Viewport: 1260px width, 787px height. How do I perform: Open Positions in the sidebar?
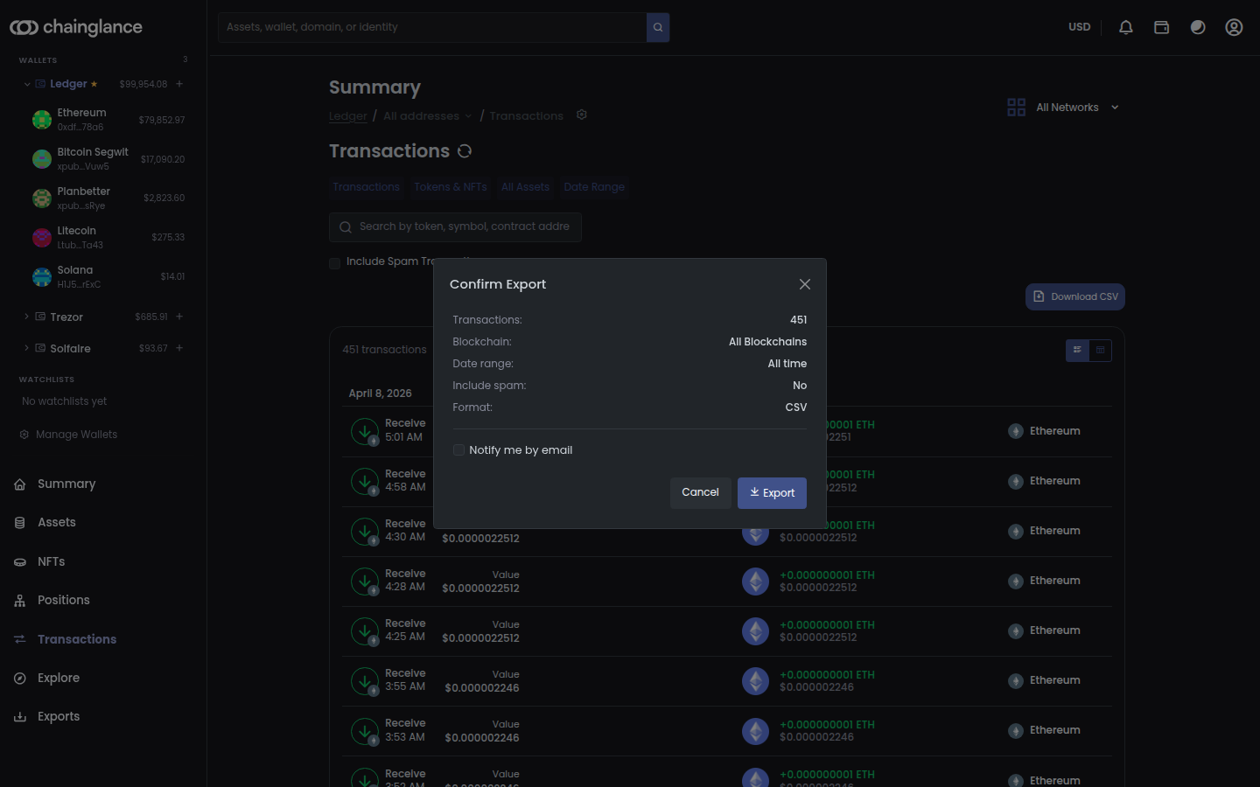tap(64, 600)
